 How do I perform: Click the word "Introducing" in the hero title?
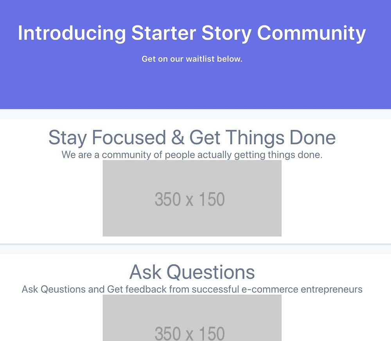[x=72, y=33]
